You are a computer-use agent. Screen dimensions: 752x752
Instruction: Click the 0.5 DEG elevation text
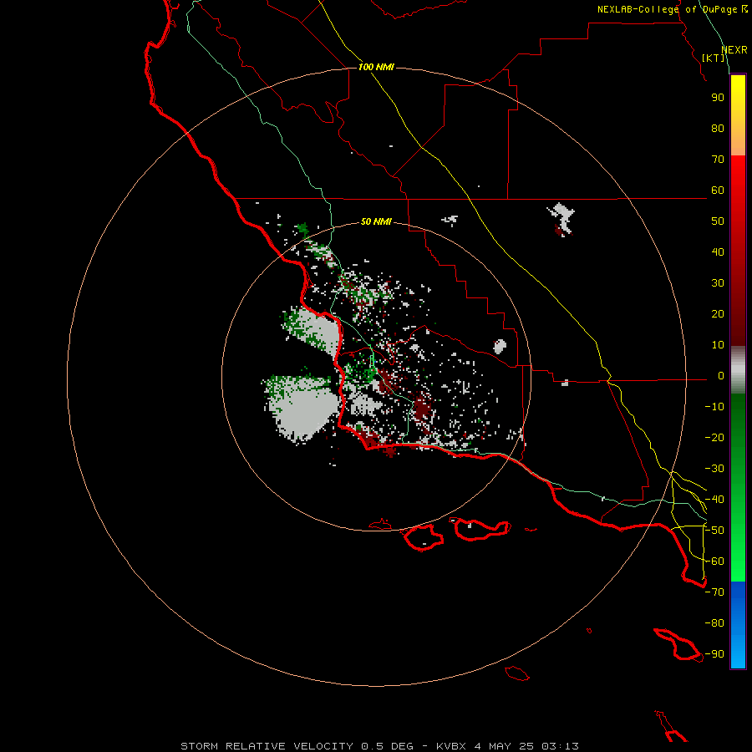click(x=387, y=746)
